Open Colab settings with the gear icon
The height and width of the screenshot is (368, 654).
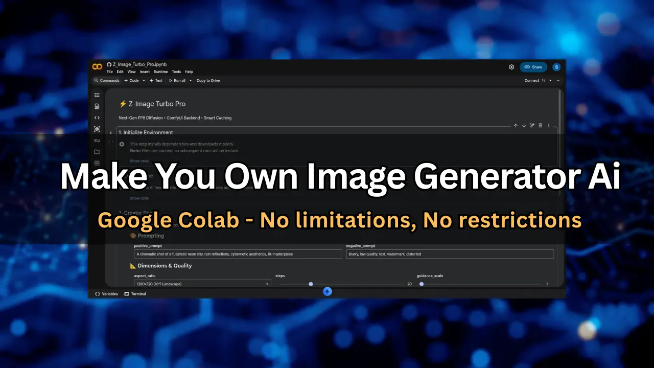[x=511, y=67]
